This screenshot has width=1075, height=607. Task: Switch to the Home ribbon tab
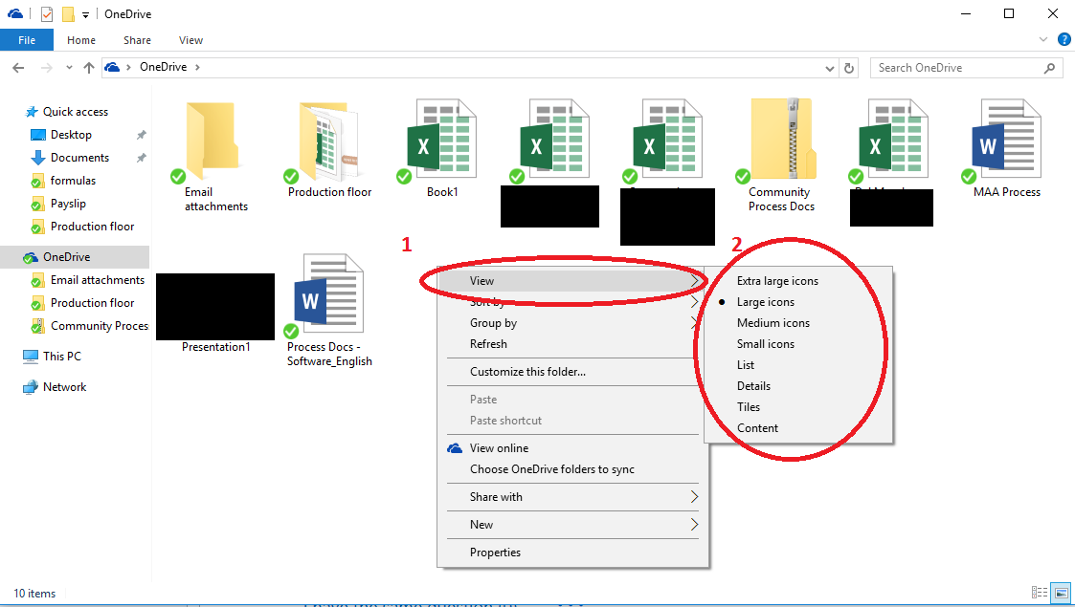point(80,39)
